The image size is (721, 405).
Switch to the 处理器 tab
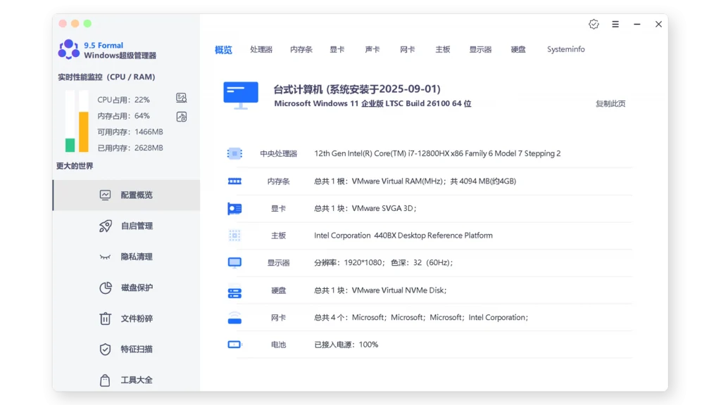point(261,49)
